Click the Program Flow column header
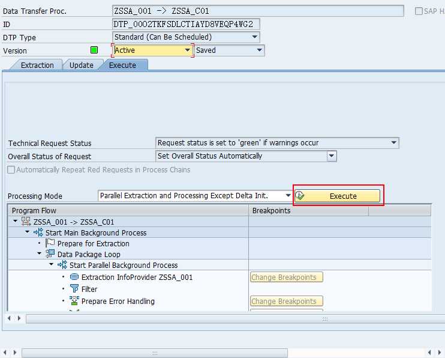This screenshot has height=358, width=445. pyautogui.click(x=128, y=211)
